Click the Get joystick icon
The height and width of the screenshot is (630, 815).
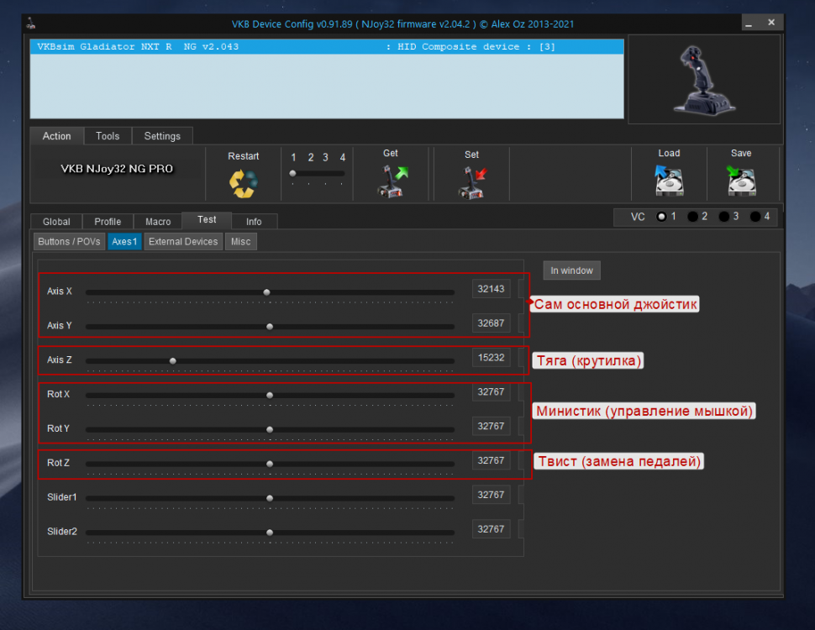tap(391, 181)
